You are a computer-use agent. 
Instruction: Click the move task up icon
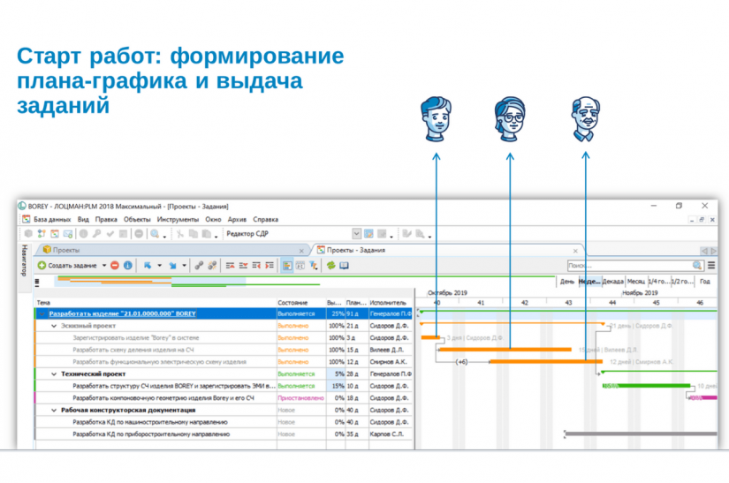coord(230,265)
